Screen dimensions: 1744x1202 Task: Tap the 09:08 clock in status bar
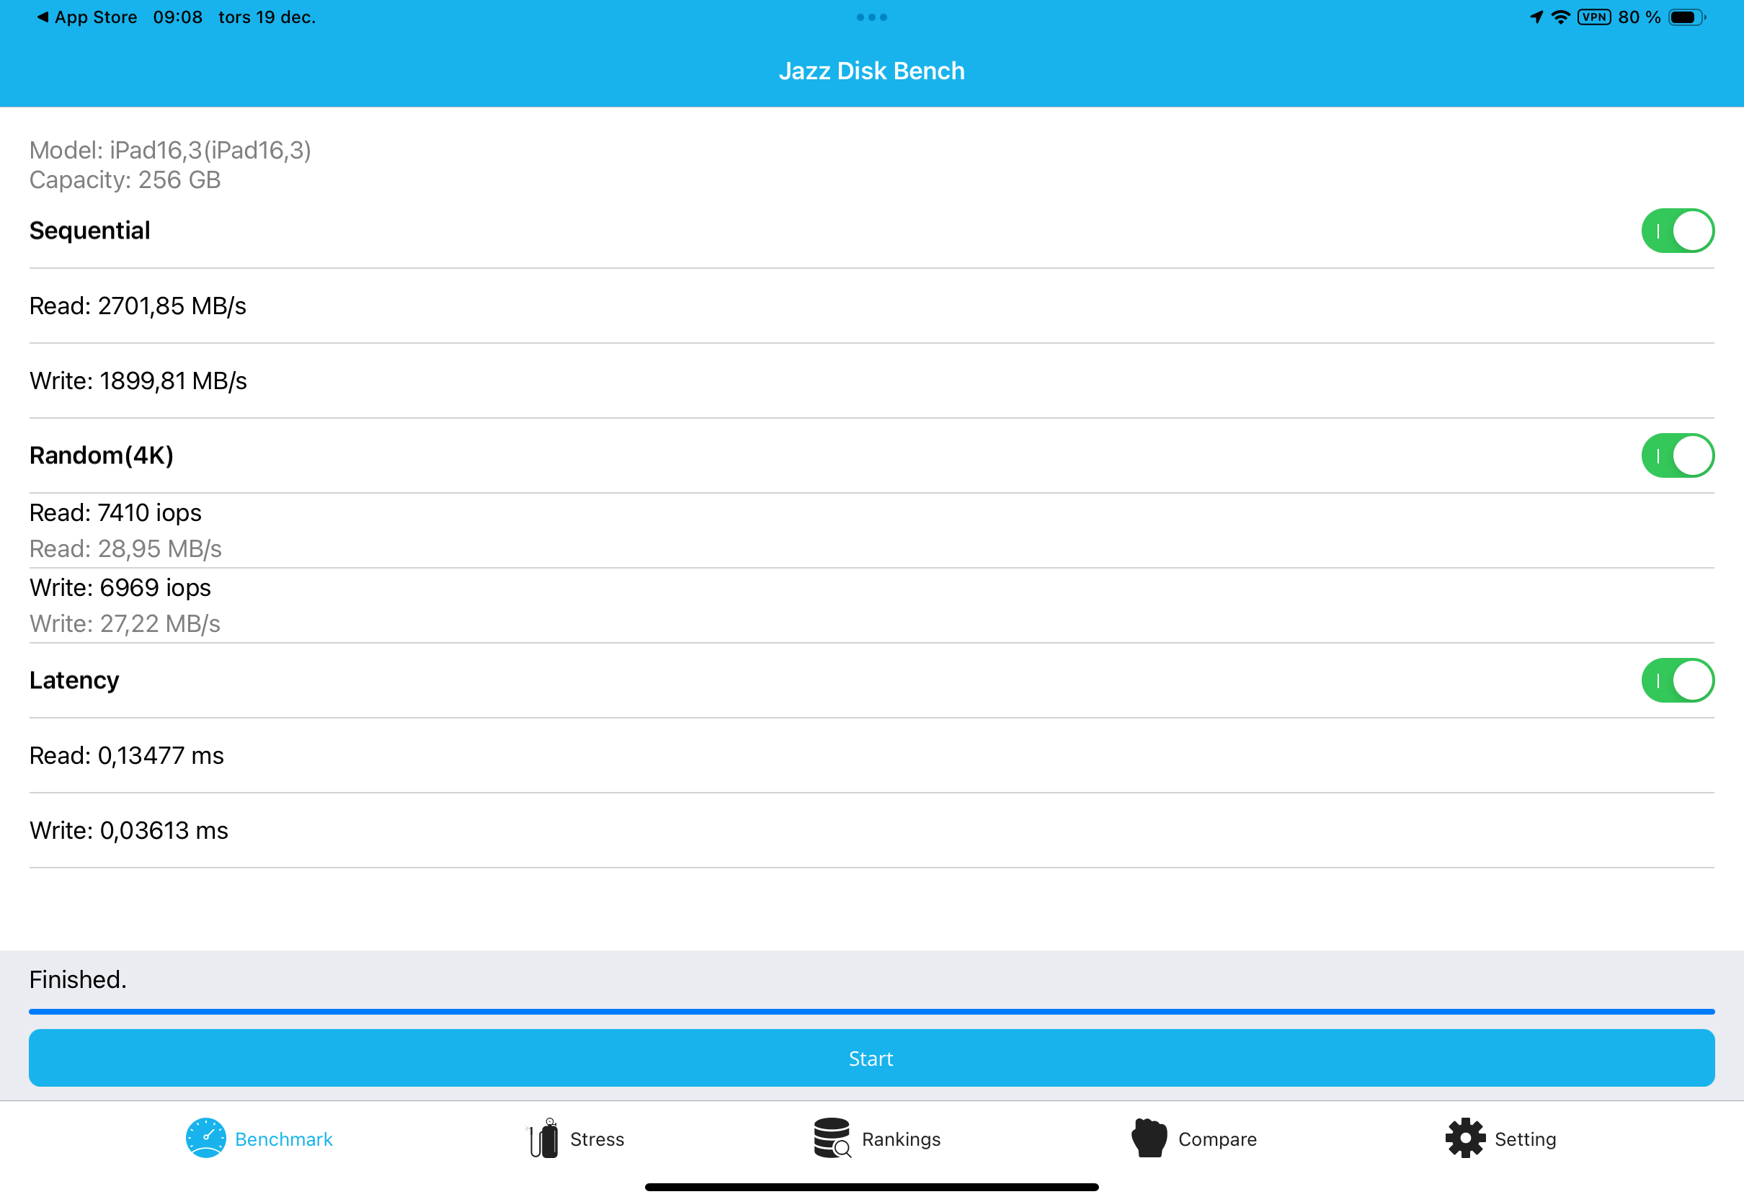(179, 17)
